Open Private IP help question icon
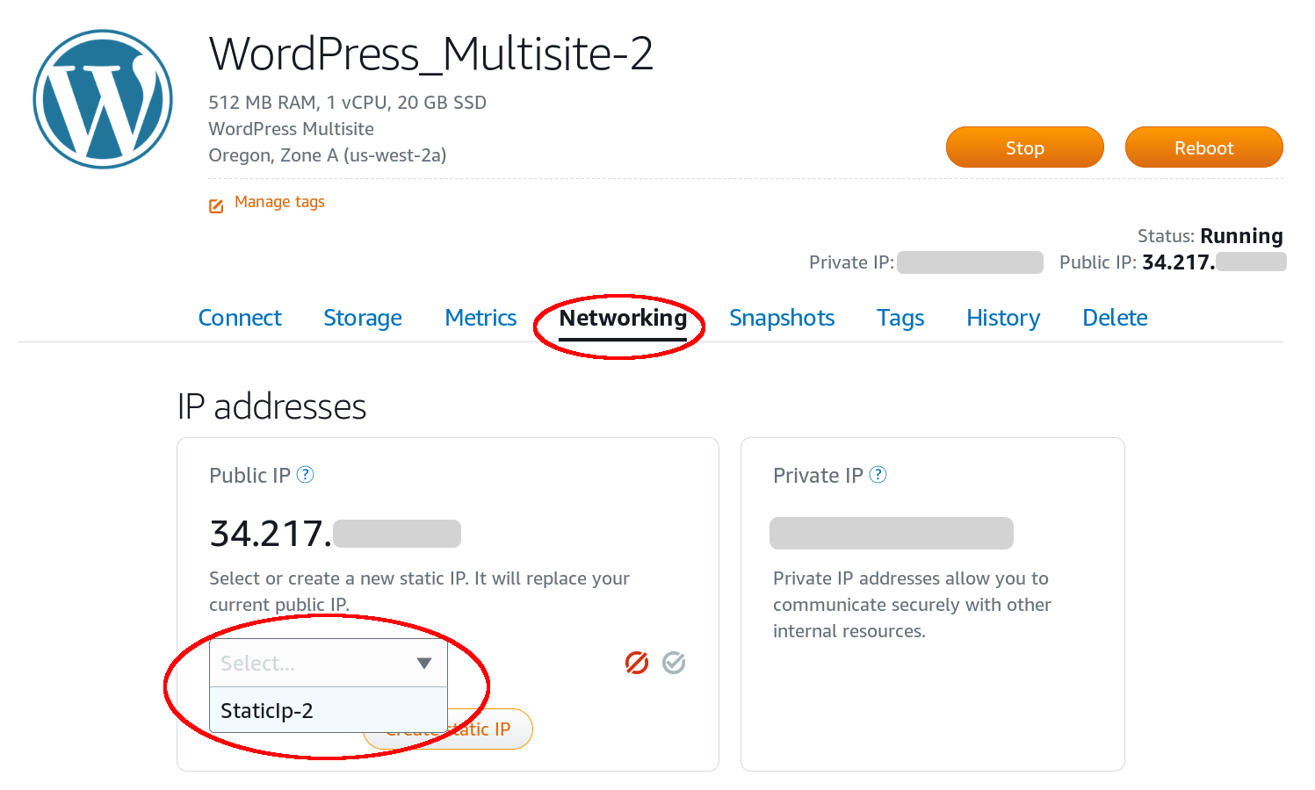This screenshot has height=790, width=1315. pos(878,475)
